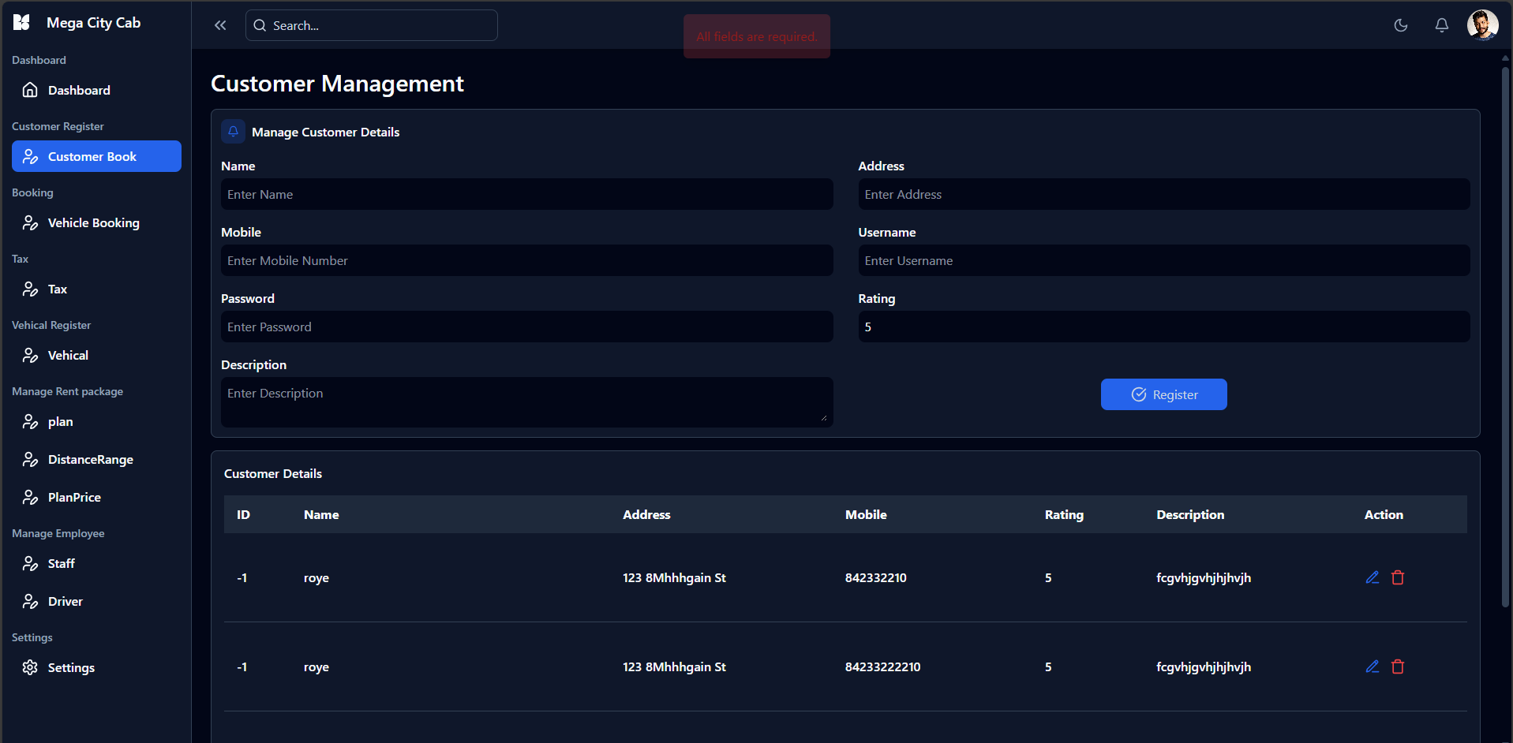Click the Enter Description textarea
The width and height of the screenshot is (1513, 743).
pos(526,402)
